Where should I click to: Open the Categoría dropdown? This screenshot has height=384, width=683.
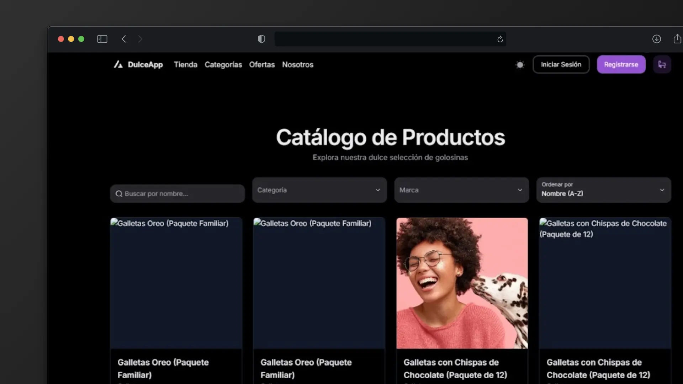pos(319,190)
